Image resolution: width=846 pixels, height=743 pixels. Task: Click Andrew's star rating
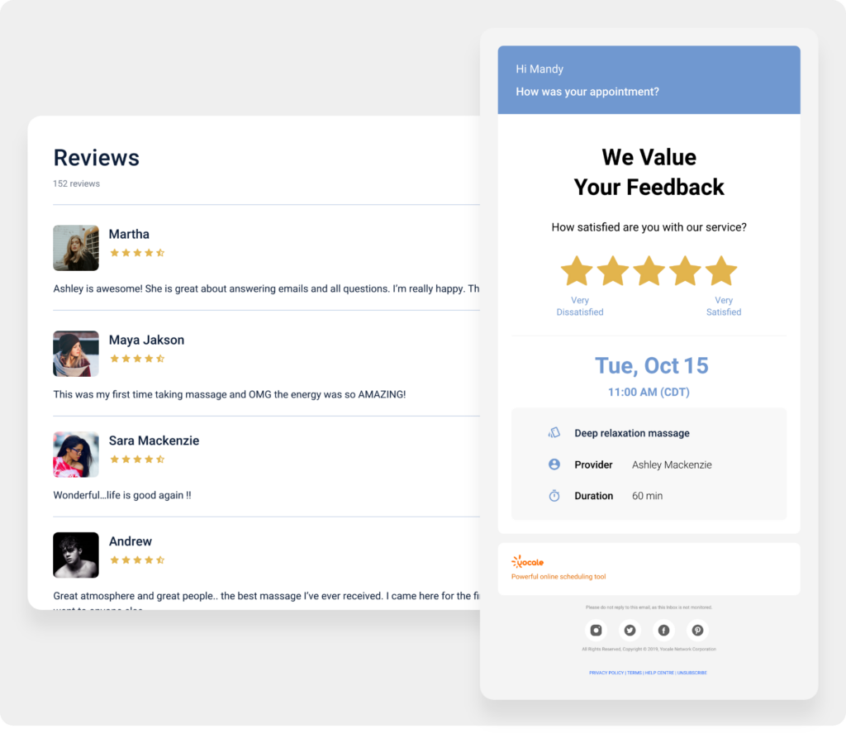[137, 560]
